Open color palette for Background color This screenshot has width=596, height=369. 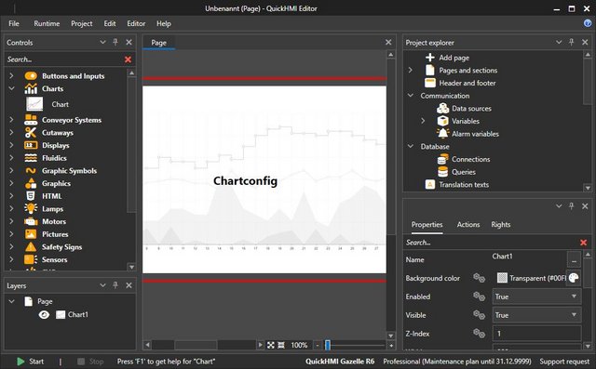pyautogui.click(x=574, y=278)
